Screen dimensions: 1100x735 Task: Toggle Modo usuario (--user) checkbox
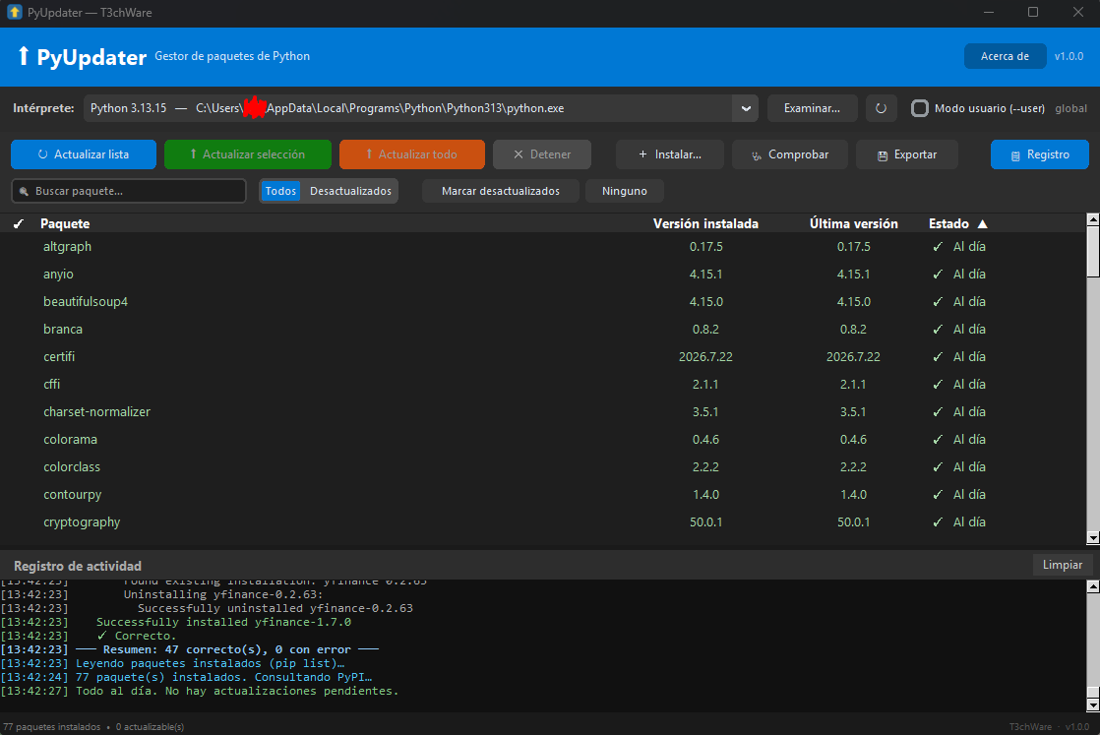tap(919, 108)
